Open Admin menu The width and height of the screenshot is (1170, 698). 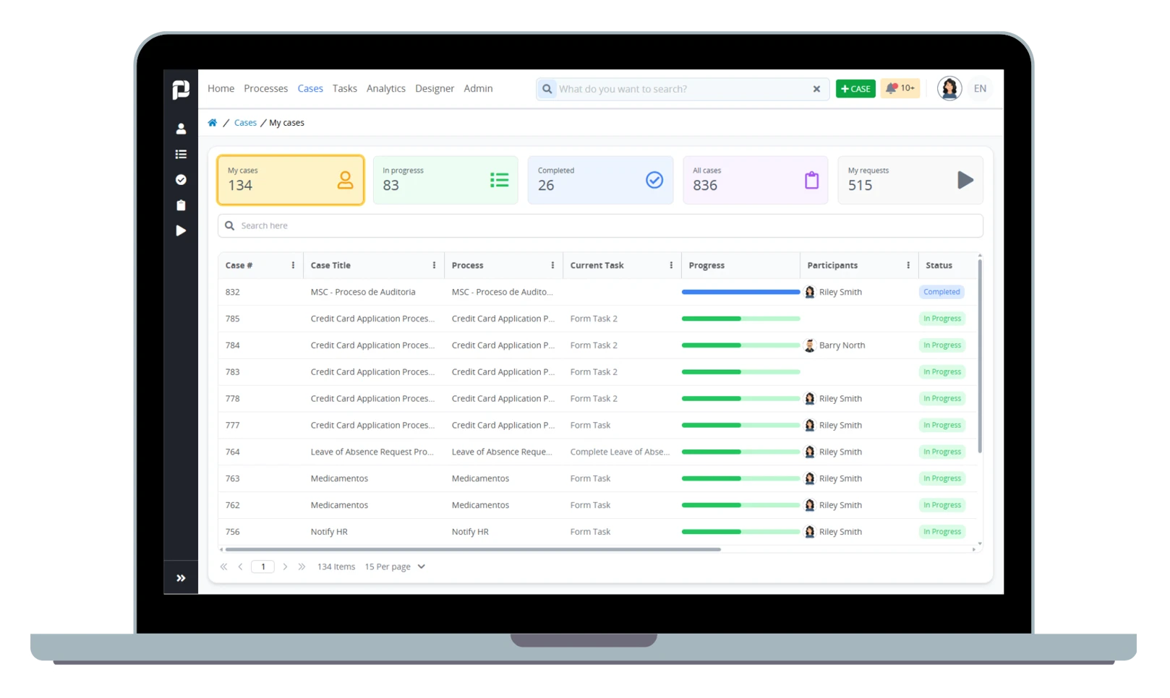point(478,88)
